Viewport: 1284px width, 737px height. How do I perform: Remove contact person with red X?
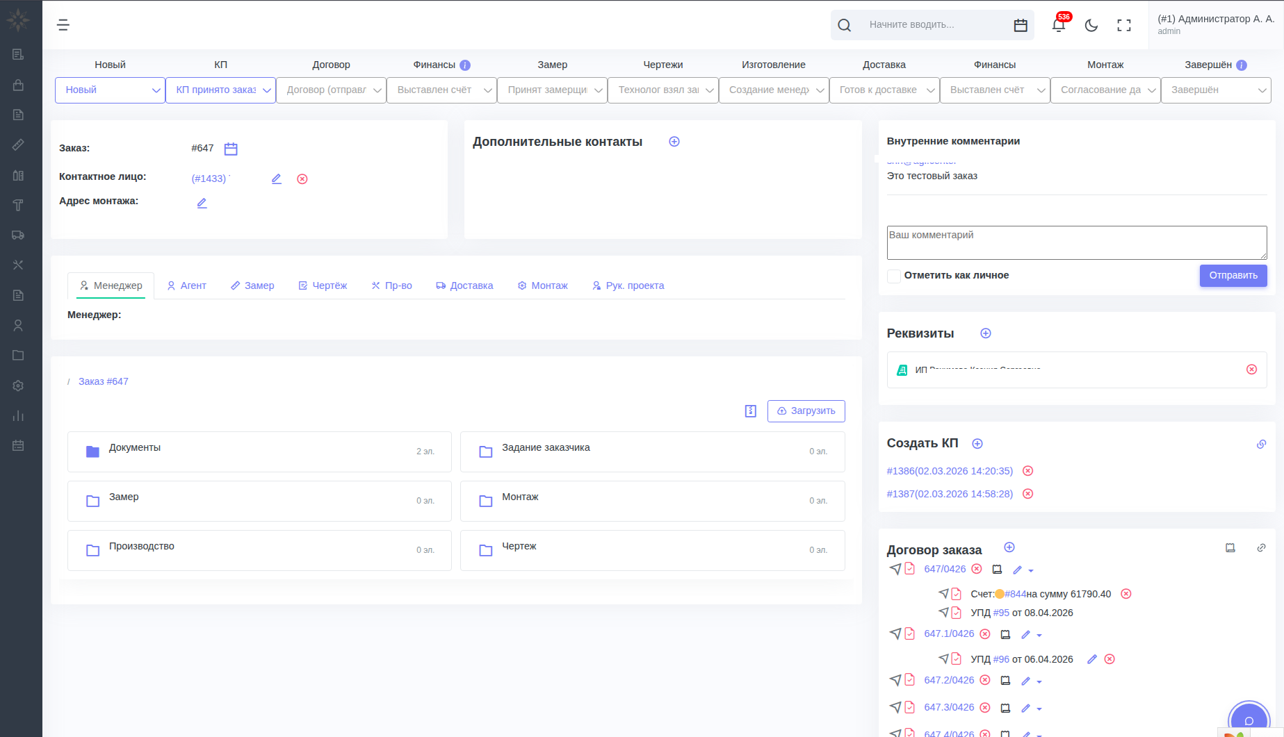[x=302, y=179]
